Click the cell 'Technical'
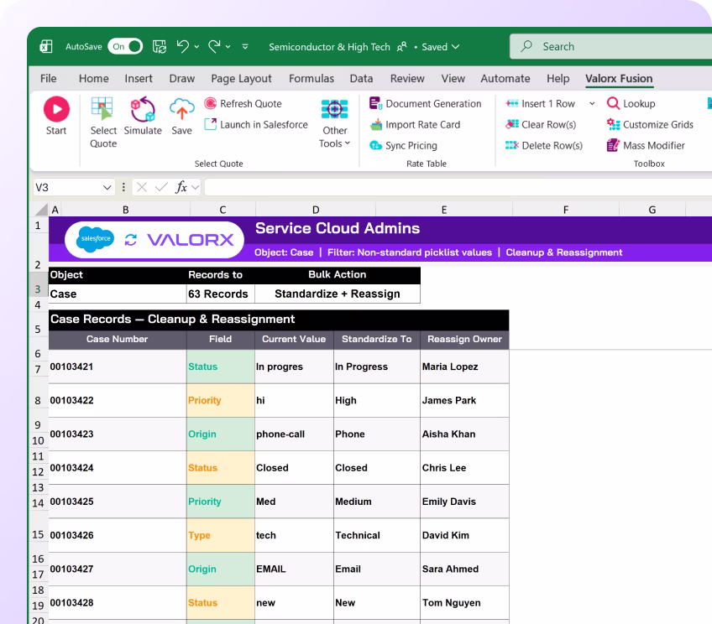The image size is (712, 624). point(377,535)
